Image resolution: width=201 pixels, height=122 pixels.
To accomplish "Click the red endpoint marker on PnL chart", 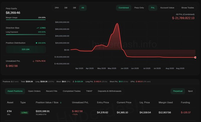I will tap(195, 57).
